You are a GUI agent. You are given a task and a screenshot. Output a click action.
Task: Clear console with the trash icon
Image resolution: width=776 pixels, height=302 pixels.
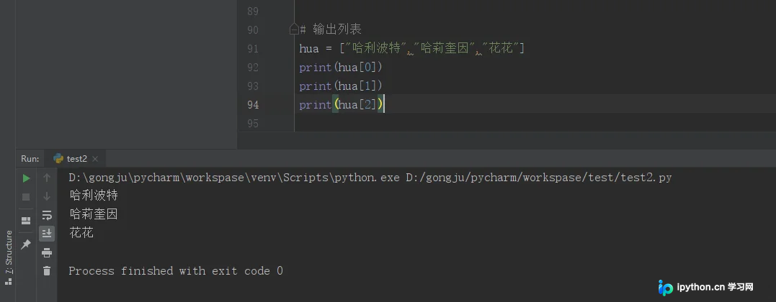(47, 271)
